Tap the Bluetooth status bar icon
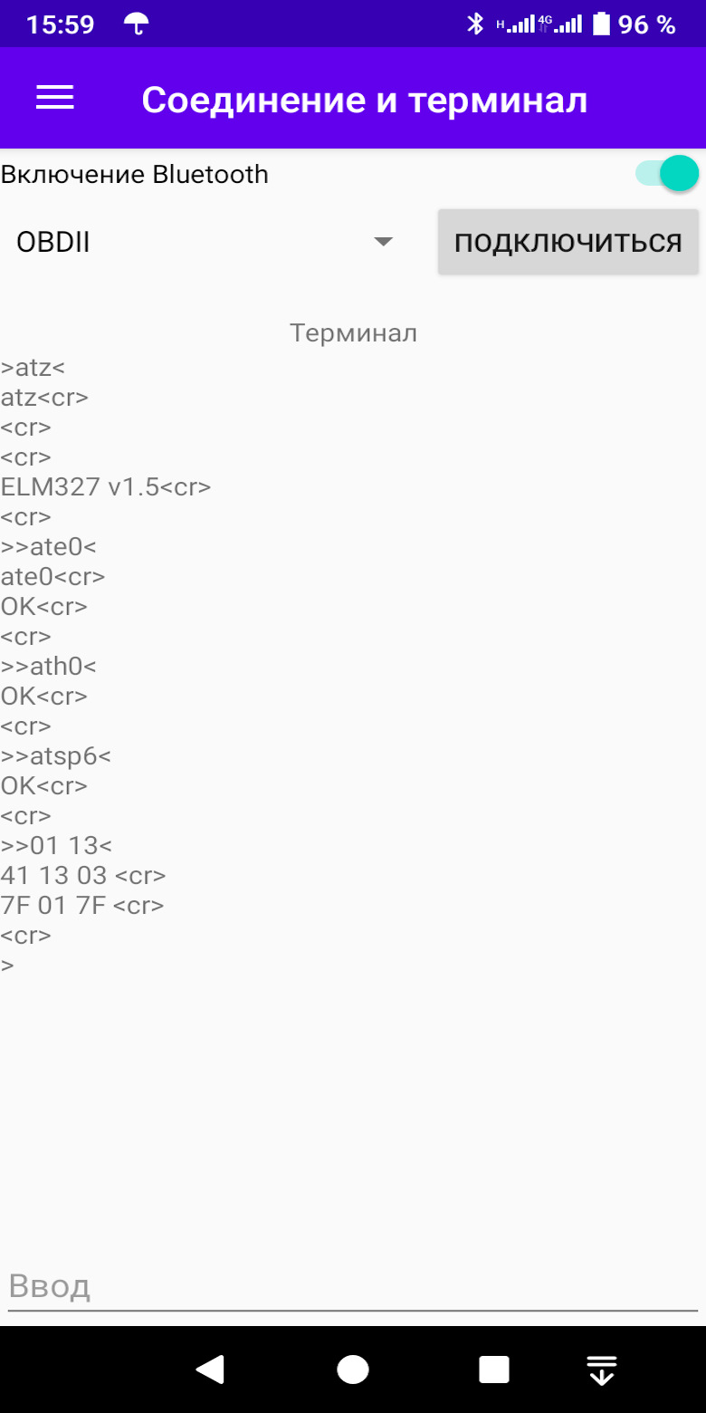Image resolution: width=706 pixels, height=1413 pixels. pos(475,24)
